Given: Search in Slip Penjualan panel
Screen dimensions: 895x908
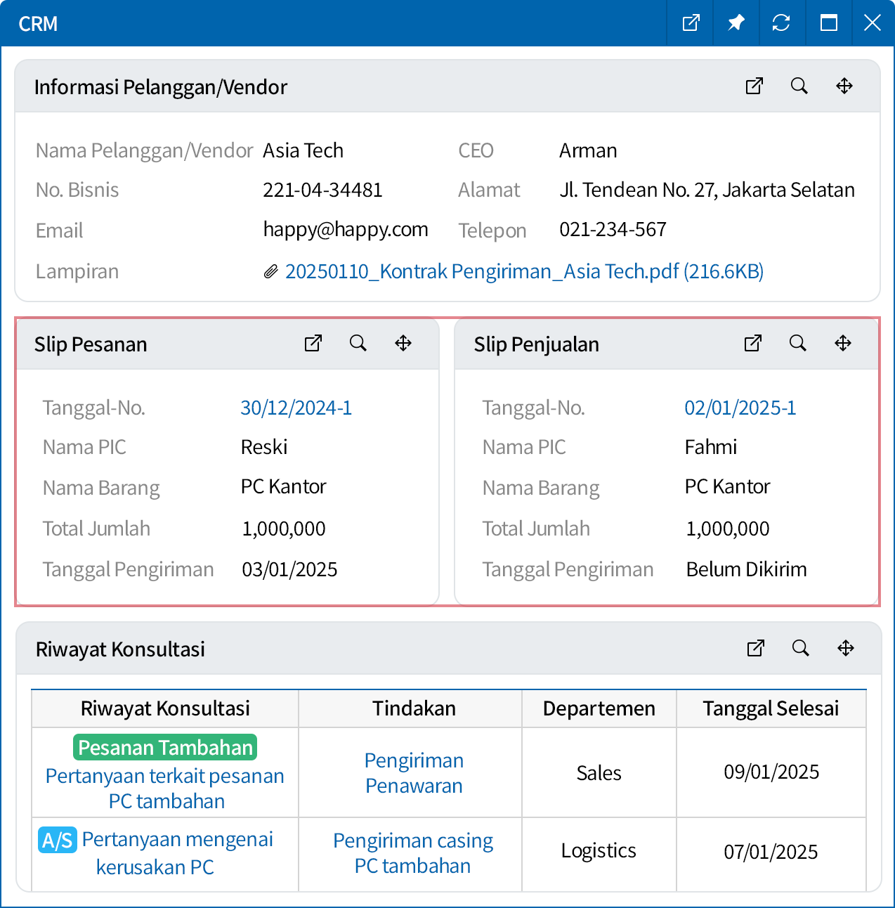Looking at the screenshot, I should 798,343.
